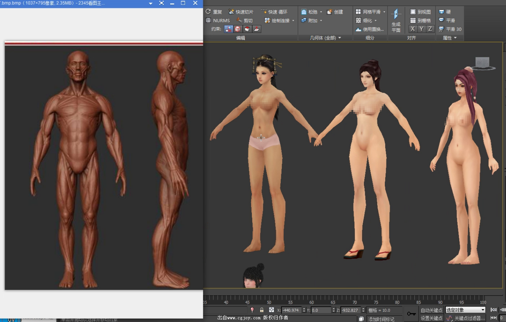Image resolution: width=506 pixels, height=322 pixels.
Task: Click the 松弛 Relax tool
Action: 309,12
